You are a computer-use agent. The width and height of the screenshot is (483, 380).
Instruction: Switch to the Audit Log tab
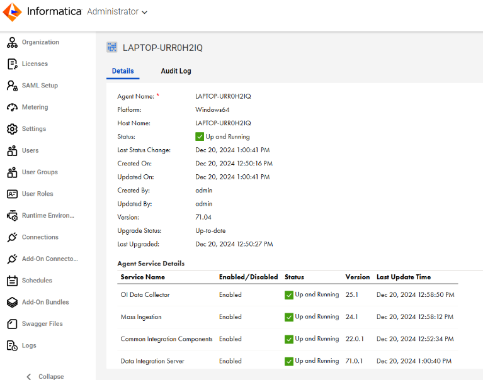(x=176, y=71)
